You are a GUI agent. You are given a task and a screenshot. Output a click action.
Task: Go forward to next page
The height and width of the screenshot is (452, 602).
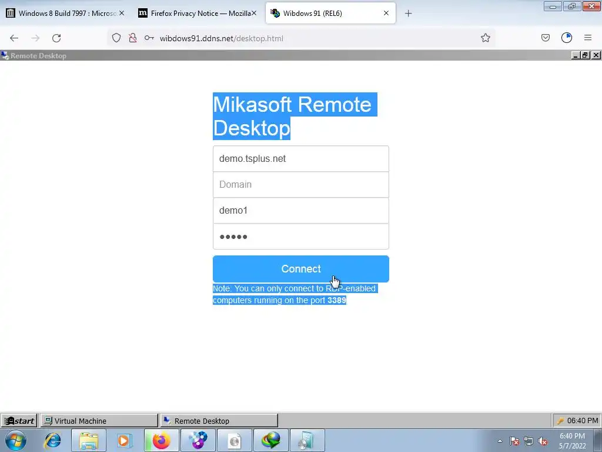point(35,38)
